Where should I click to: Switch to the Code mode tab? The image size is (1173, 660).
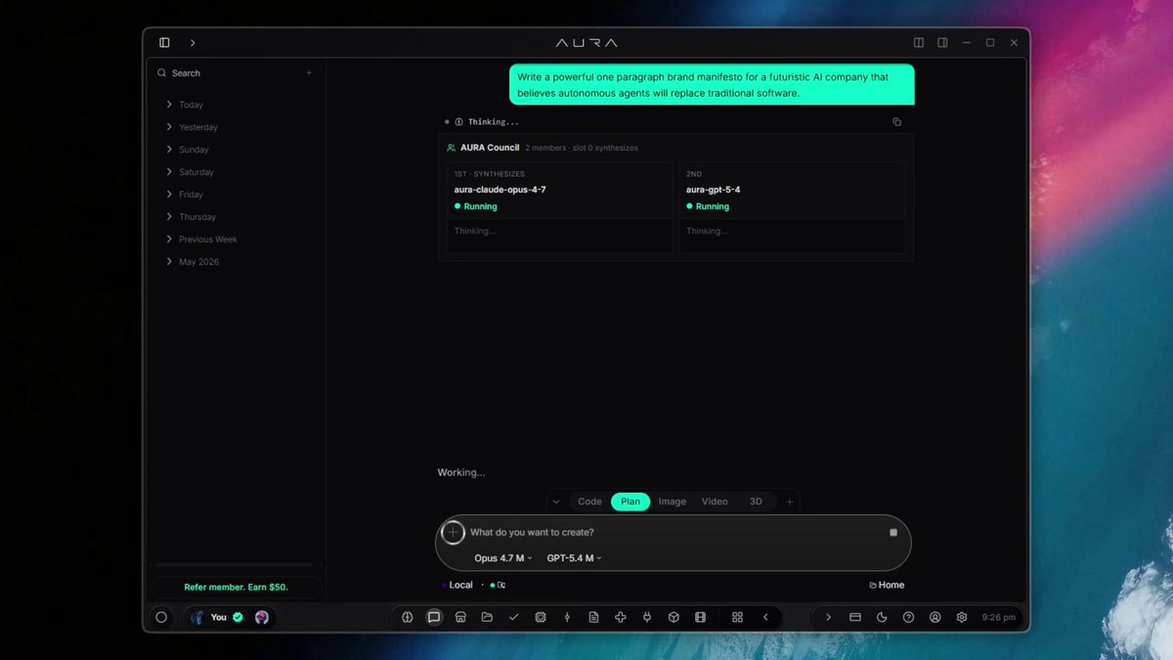589,502
